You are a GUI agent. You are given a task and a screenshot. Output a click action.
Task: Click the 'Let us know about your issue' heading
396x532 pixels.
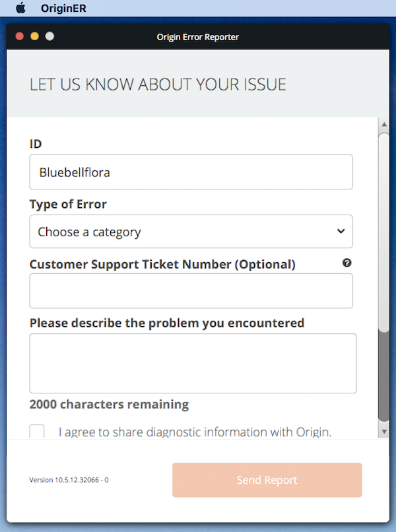(158, 84)
